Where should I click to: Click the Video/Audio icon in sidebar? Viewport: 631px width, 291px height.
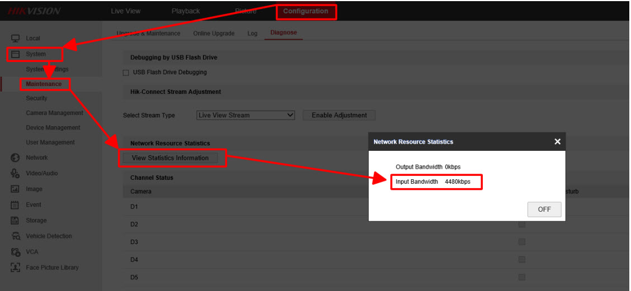16,174
